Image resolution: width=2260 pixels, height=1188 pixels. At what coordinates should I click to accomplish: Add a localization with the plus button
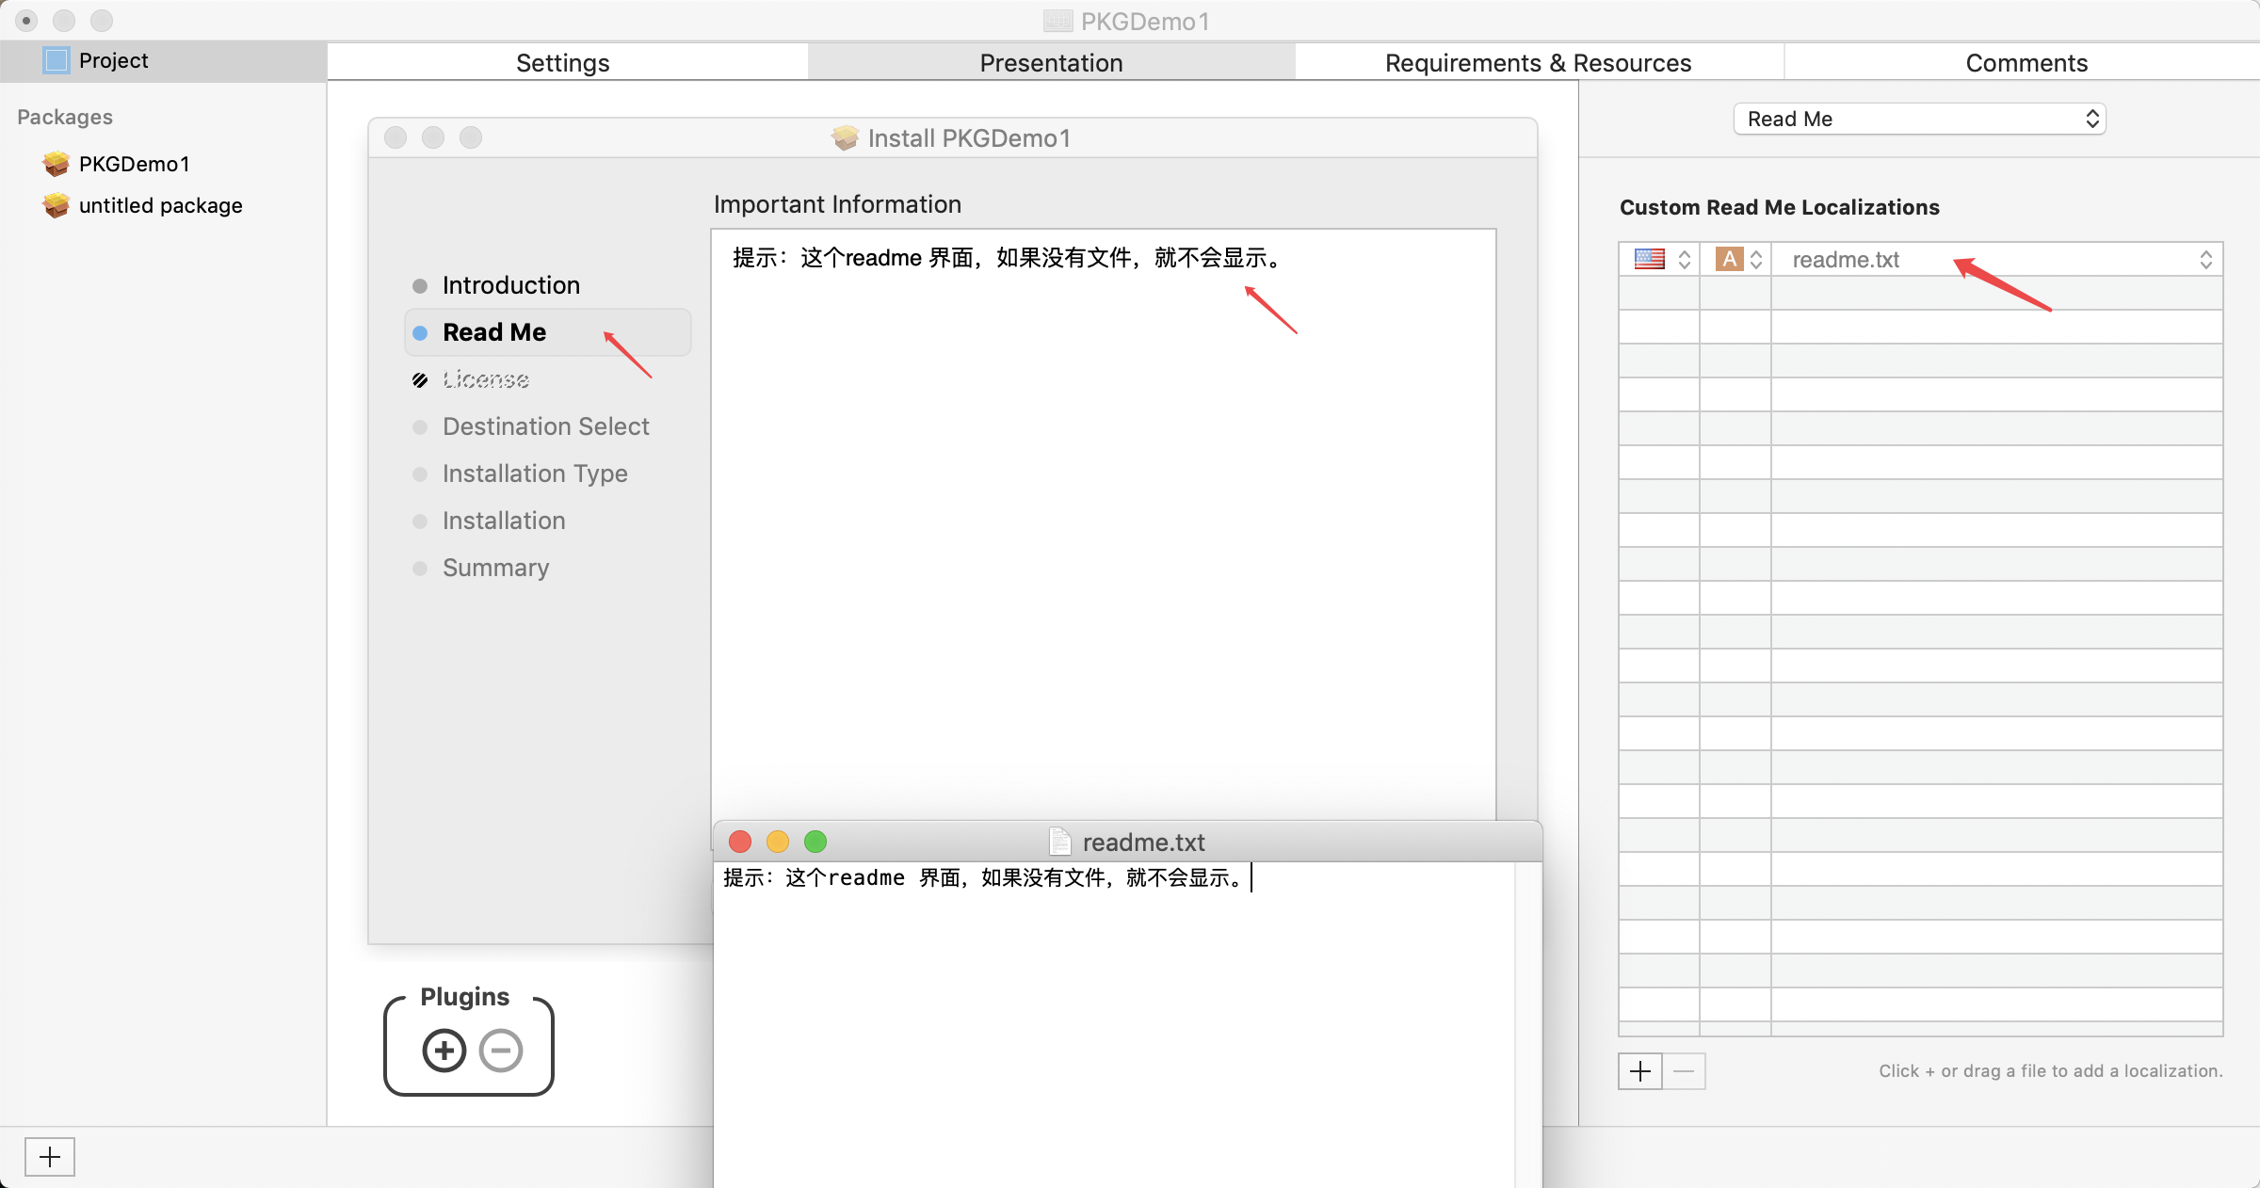1640,1071
